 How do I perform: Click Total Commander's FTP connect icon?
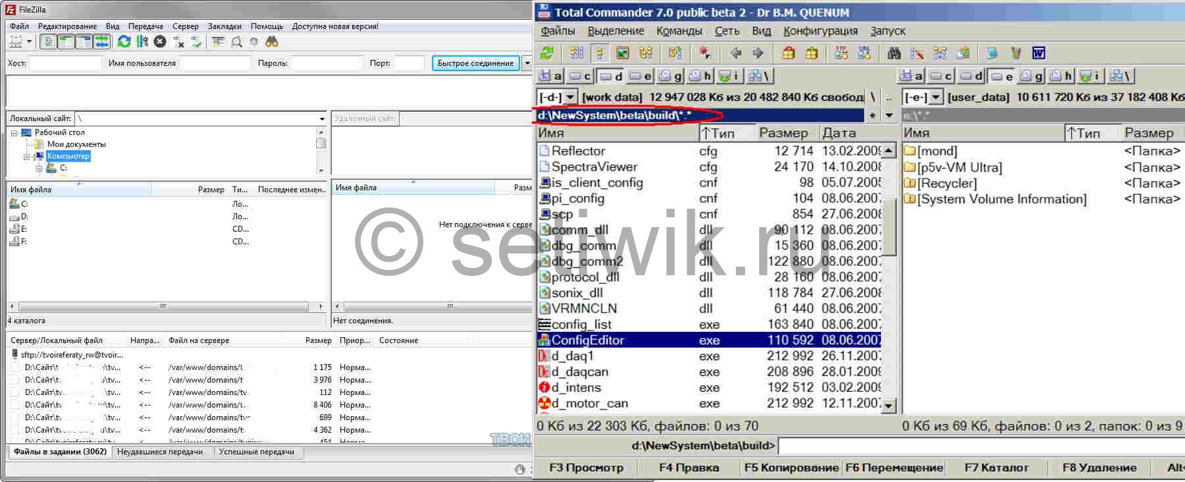(841, 53)
